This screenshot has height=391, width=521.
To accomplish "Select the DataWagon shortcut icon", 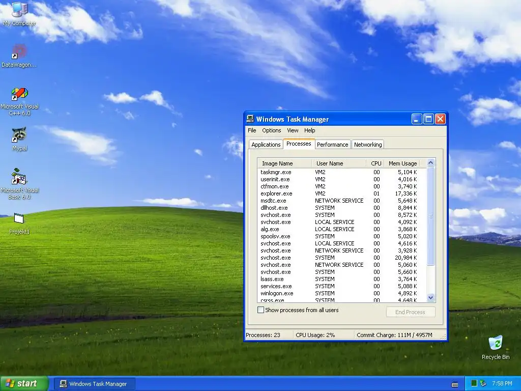I will pos(19,56).
